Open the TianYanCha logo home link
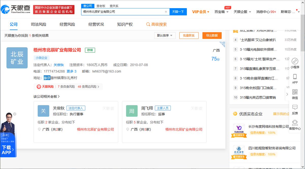Viewport: 305px width, 169px height. pyautogui.click(x=15, y=10)
